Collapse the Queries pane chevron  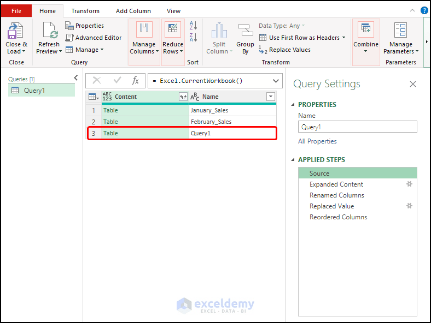pos(76,78)
